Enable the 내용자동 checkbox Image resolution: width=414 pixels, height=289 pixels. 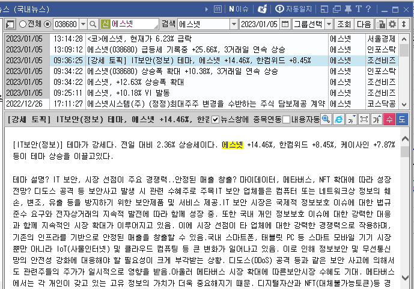pos(286,120)
